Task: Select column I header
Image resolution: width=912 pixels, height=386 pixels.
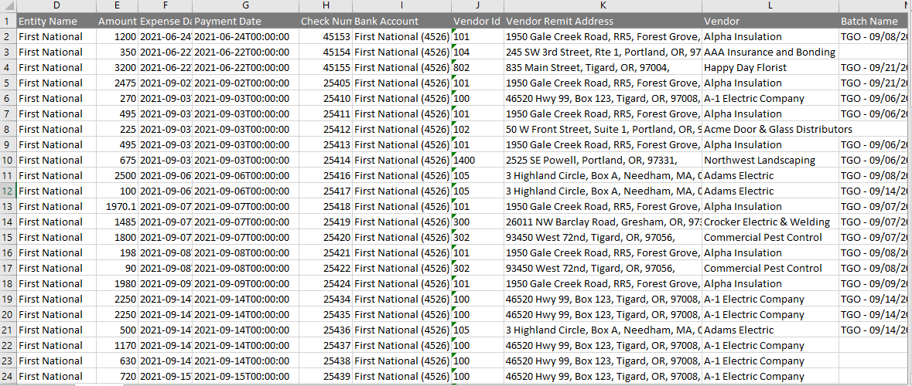Action: (x=402, y=6)
